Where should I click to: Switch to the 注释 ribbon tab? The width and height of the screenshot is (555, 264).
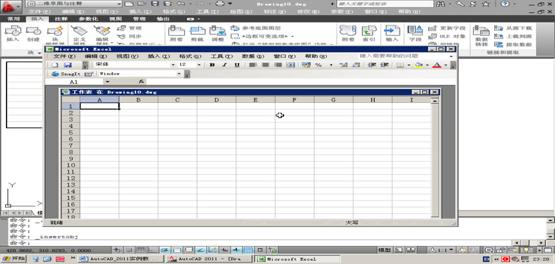(x=61, y=18)
